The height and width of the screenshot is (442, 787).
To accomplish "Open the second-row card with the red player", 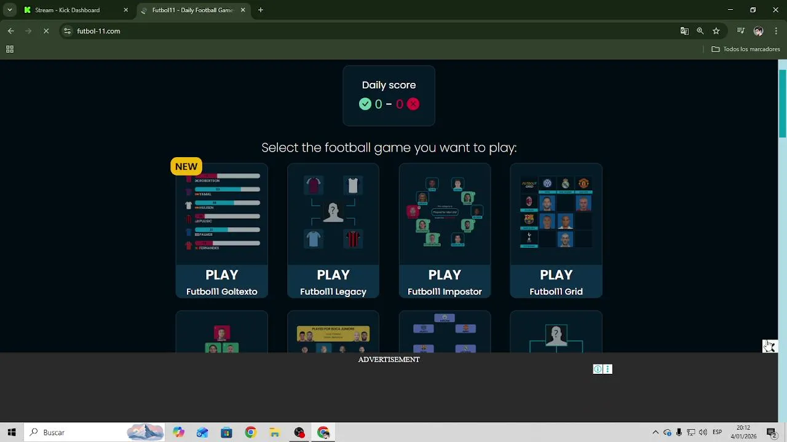I will pyautogui.click(x=222, y=332).
